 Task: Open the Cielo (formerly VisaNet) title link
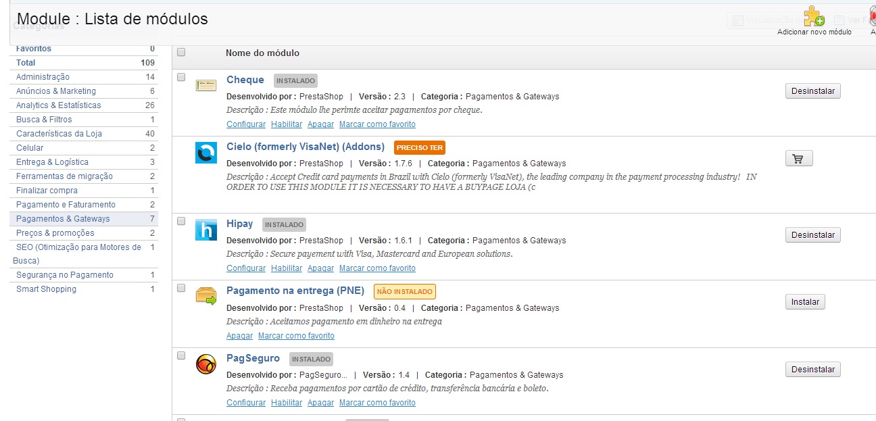(306, 147)
